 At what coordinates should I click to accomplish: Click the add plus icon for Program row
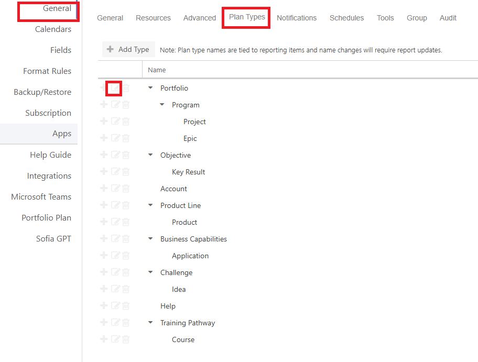(104, 105)
